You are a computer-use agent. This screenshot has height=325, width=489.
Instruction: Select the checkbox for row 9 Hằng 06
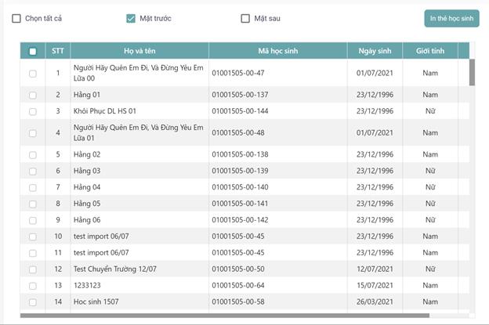(32, 220)
